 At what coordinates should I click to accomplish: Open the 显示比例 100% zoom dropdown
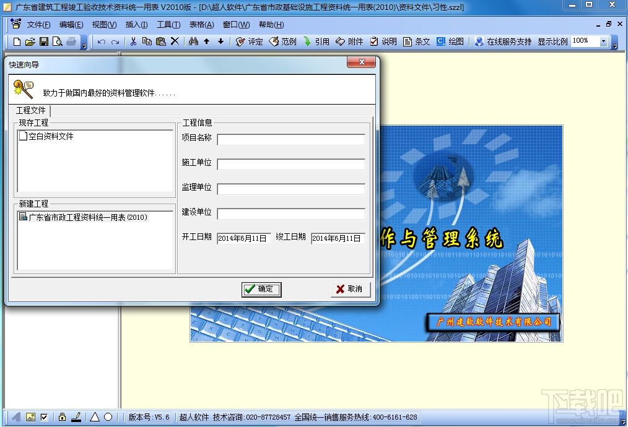pos(604,41)
